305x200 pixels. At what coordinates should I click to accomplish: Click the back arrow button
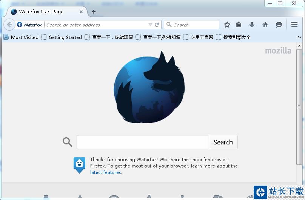[9, 25]
